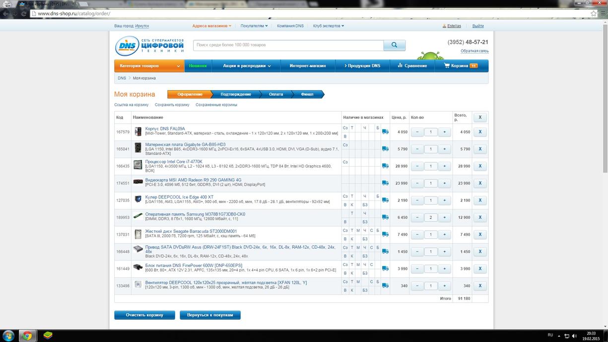
Task: Click Сохранить корзину link
Action: [172, 105]
